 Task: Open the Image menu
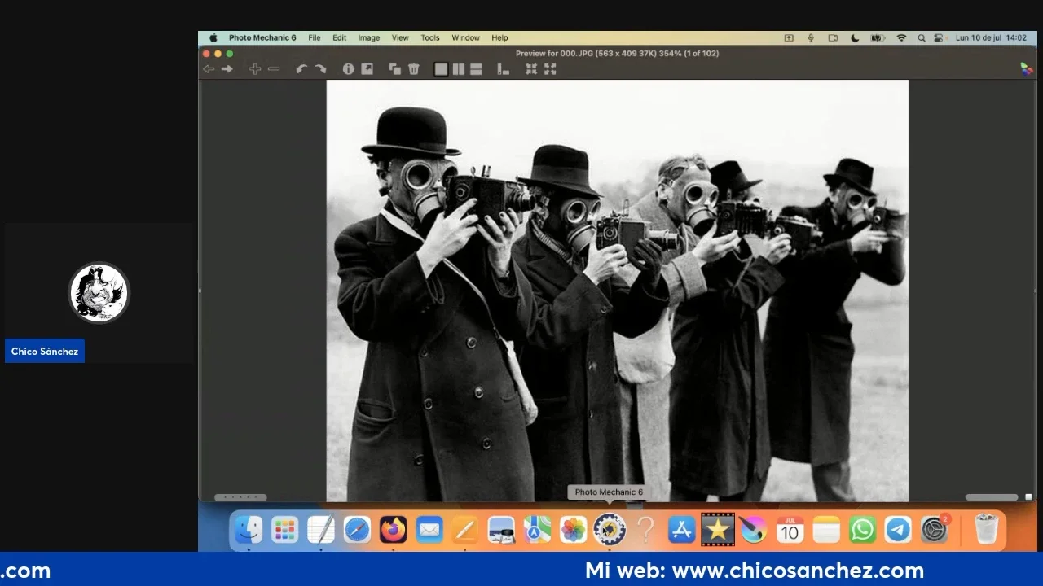click(369, 37)
